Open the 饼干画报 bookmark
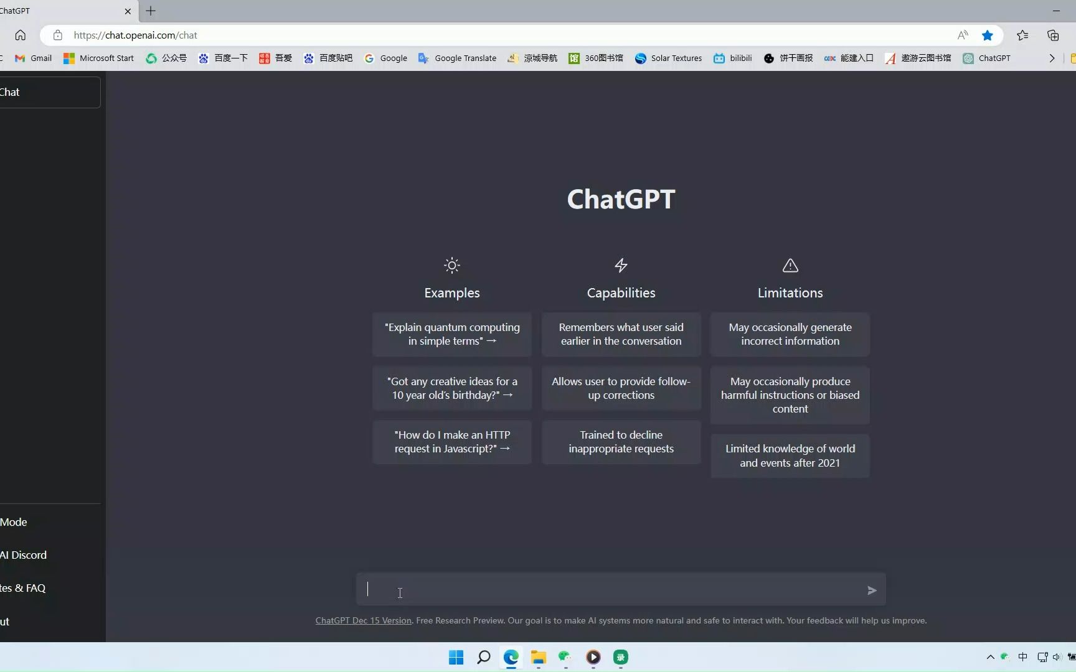This screenshot has height=672, width=1076. pos(788,58)
